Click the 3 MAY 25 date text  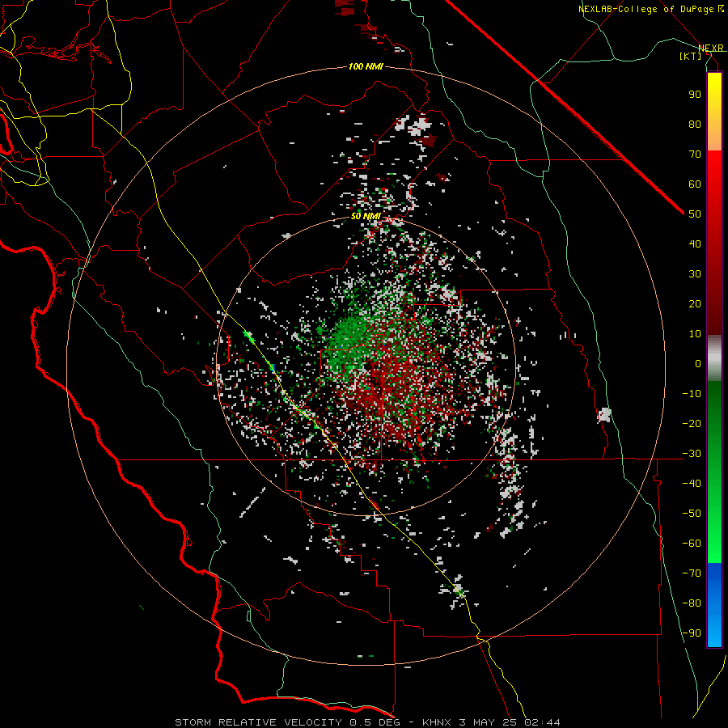(488, 722)
